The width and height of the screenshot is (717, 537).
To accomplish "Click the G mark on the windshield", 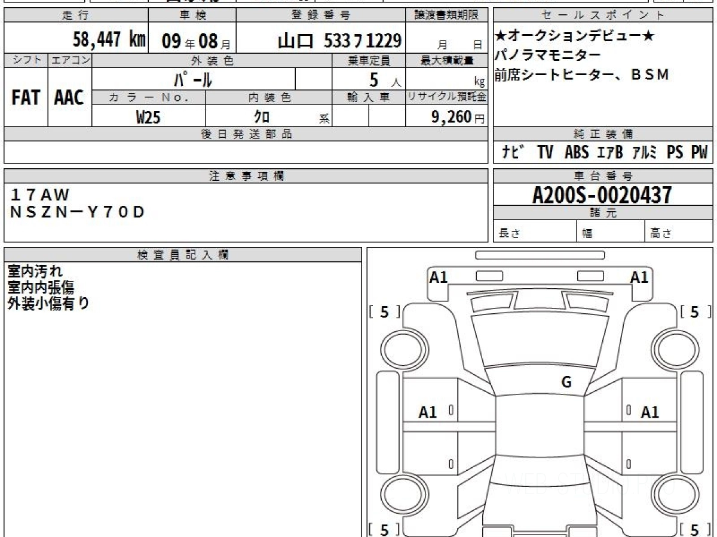I will pos(566,382).
